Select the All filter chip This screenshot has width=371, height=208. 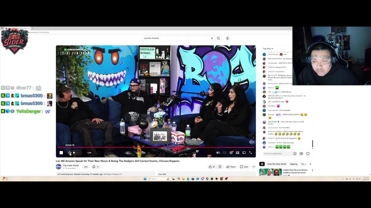(262, 164)
